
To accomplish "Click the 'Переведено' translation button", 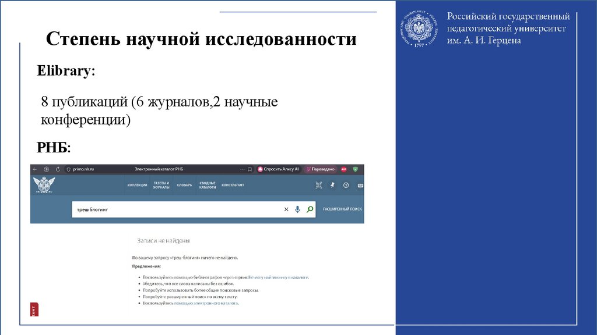I will [320, 169].
